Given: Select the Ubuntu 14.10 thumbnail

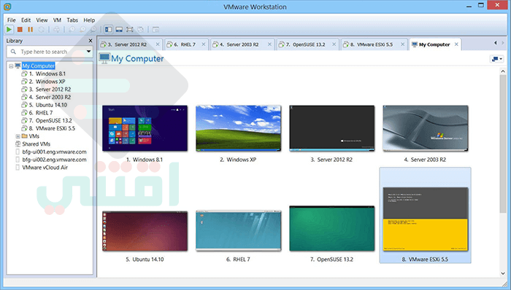Looking at the screenshot, I should coord(145,231).
